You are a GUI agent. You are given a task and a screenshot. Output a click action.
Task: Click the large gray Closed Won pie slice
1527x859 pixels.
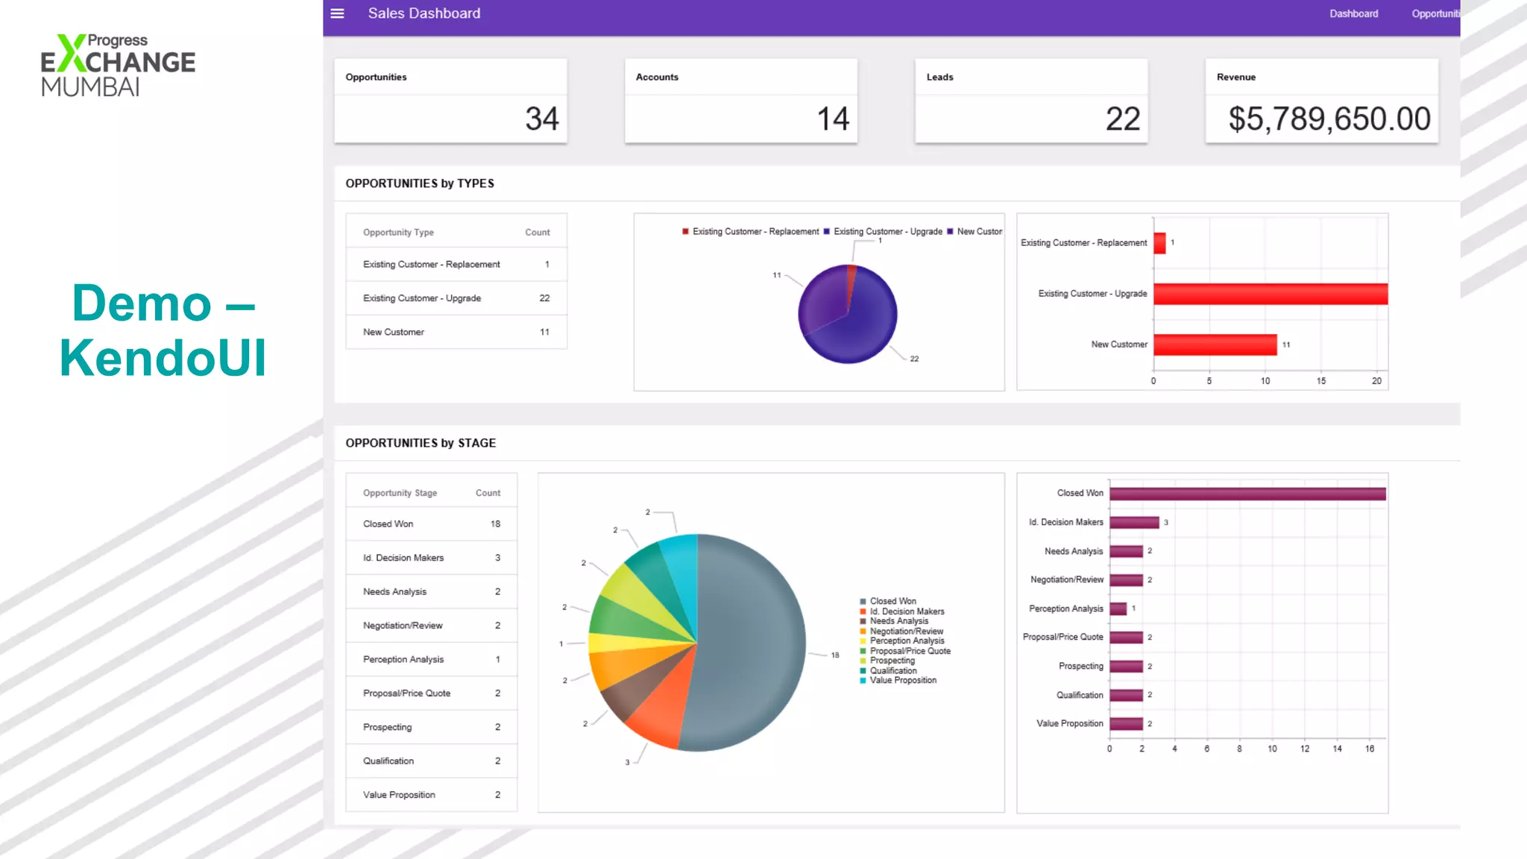tap(753, 641)
